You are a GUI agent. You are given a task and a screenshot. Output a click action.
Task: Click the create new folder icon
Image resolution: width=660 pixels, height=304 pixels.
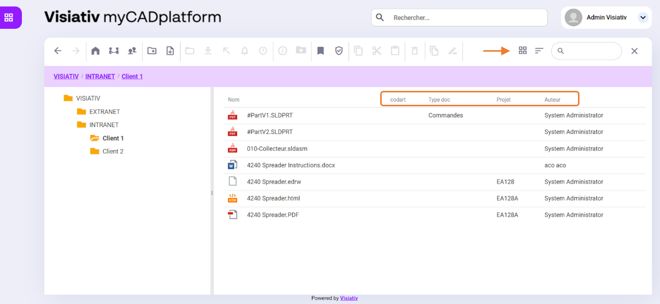[152, 51]
